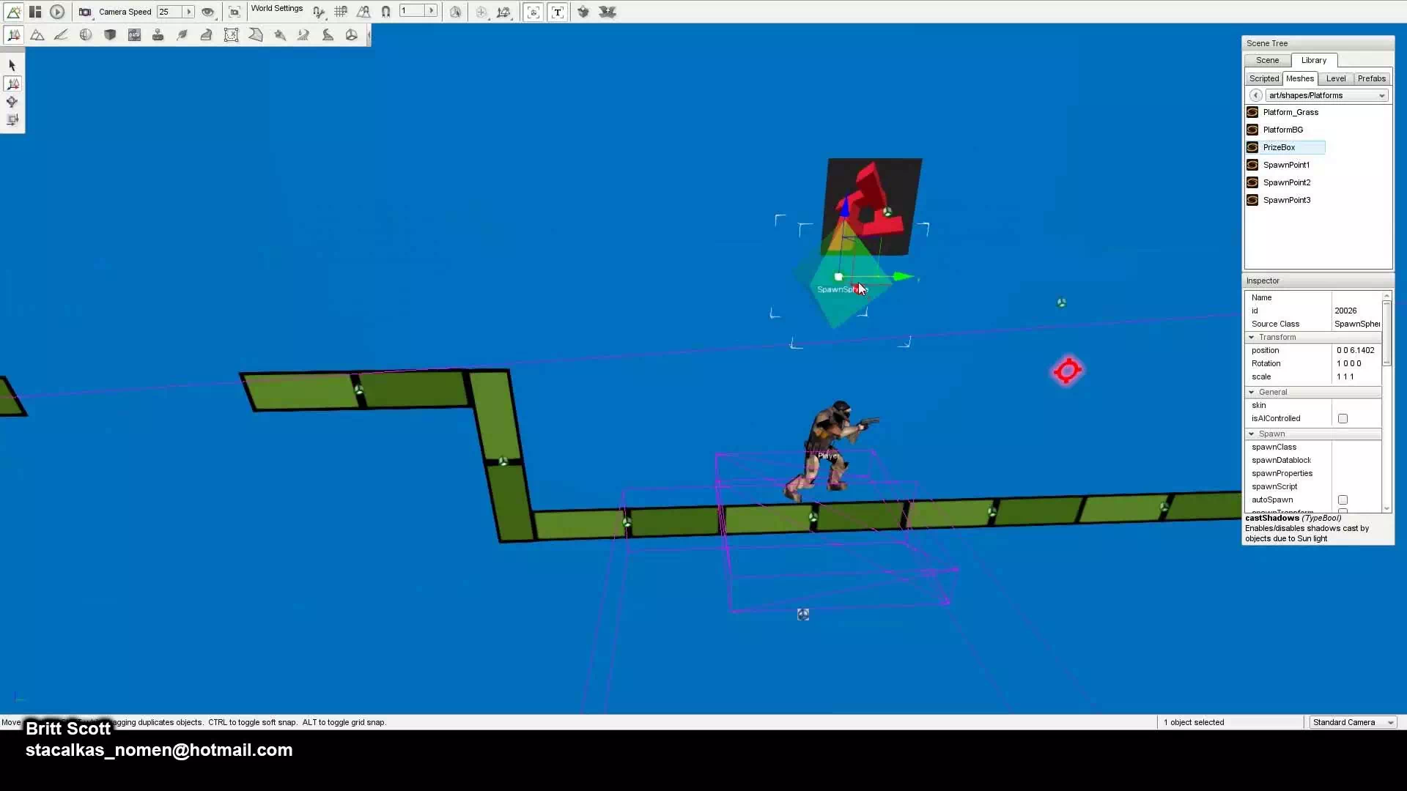This screenshot has height=791, width=1407.
Task: Select the Forest Editor leaf icon
Action: point(182,35)
